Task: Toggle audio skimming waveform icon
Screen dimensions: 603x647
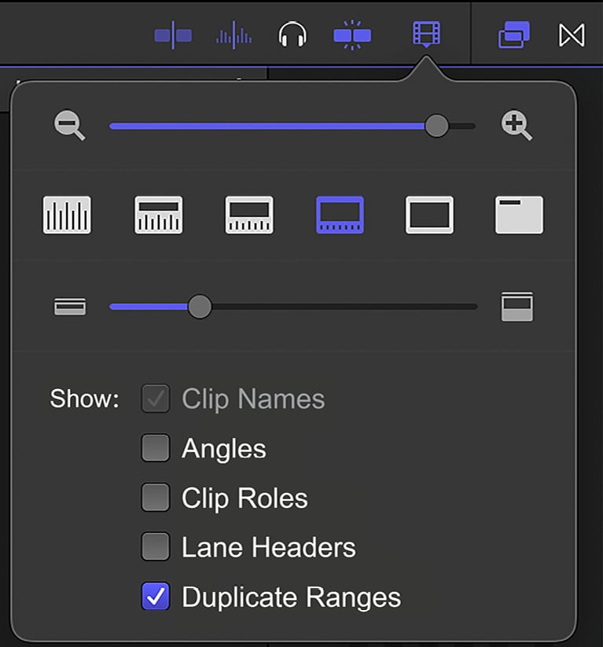Action: point(233,35)
